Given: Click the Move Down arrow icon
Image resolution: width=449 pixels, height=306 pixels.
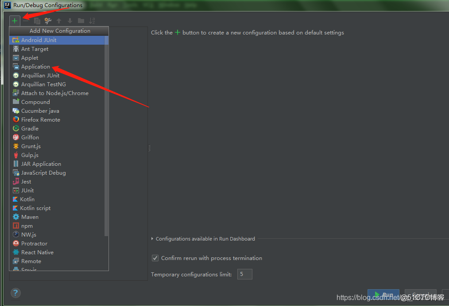Looking at the screenshot, I should click(x=70, y=21).
